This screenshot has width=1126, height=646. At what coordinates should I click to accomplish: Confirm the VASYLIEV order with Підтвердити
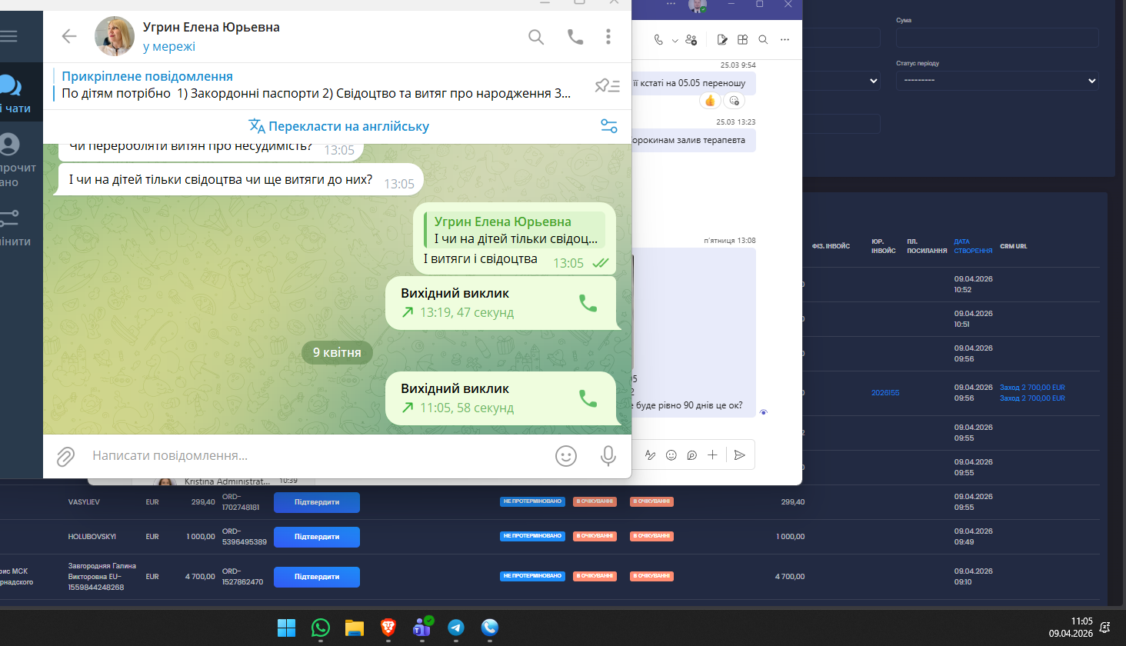(x=317, y=502)
